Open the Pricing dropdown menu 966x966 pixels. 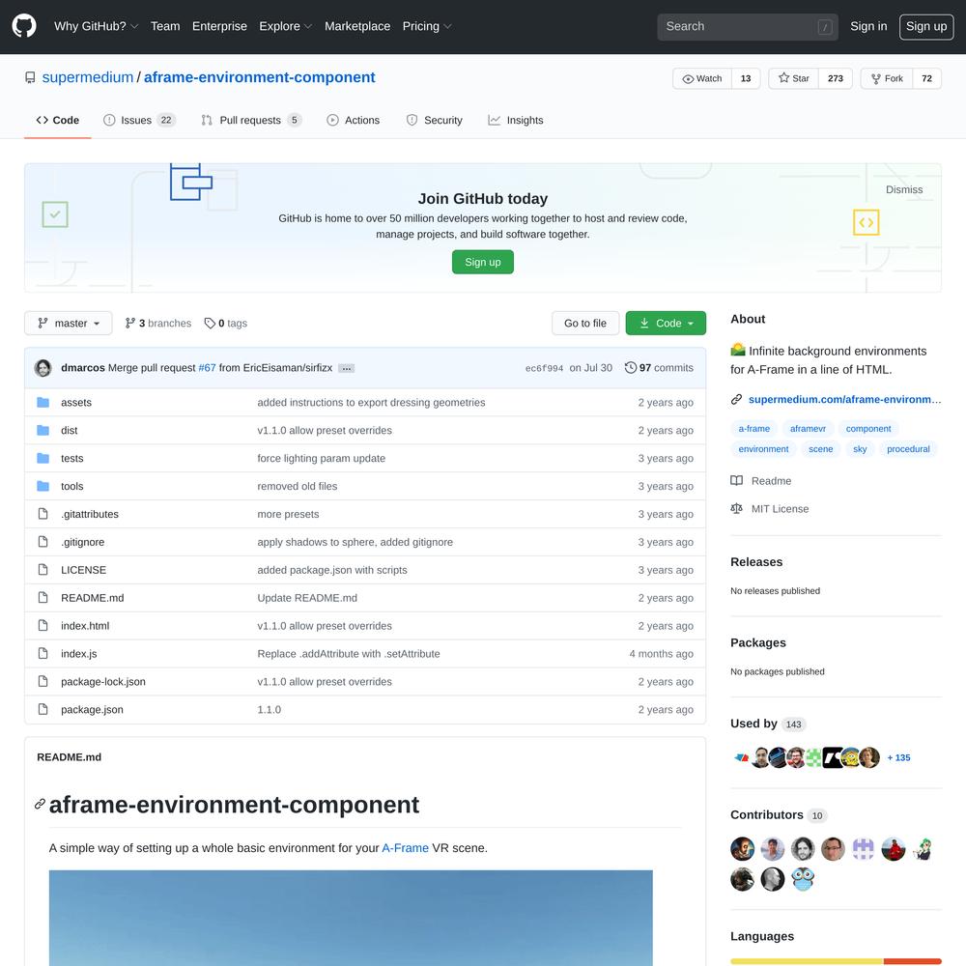(x=426, y=26)
